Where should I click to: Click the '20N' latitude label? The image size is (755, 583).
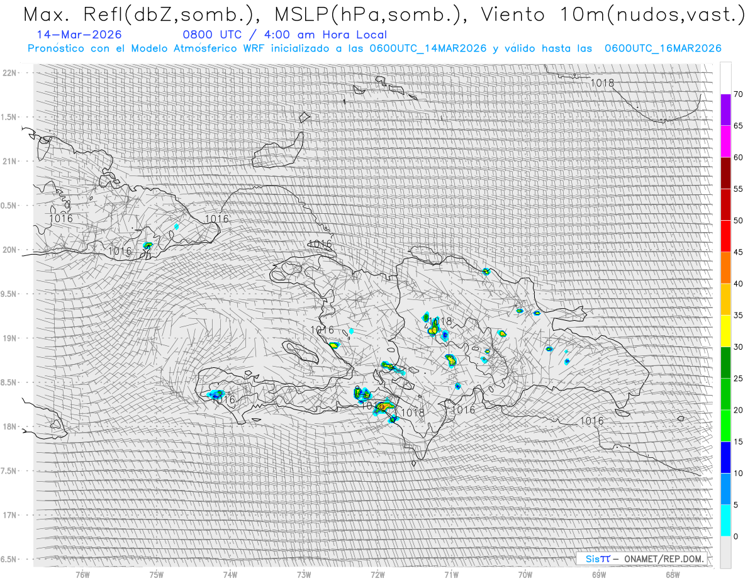(x=9, y=250)
